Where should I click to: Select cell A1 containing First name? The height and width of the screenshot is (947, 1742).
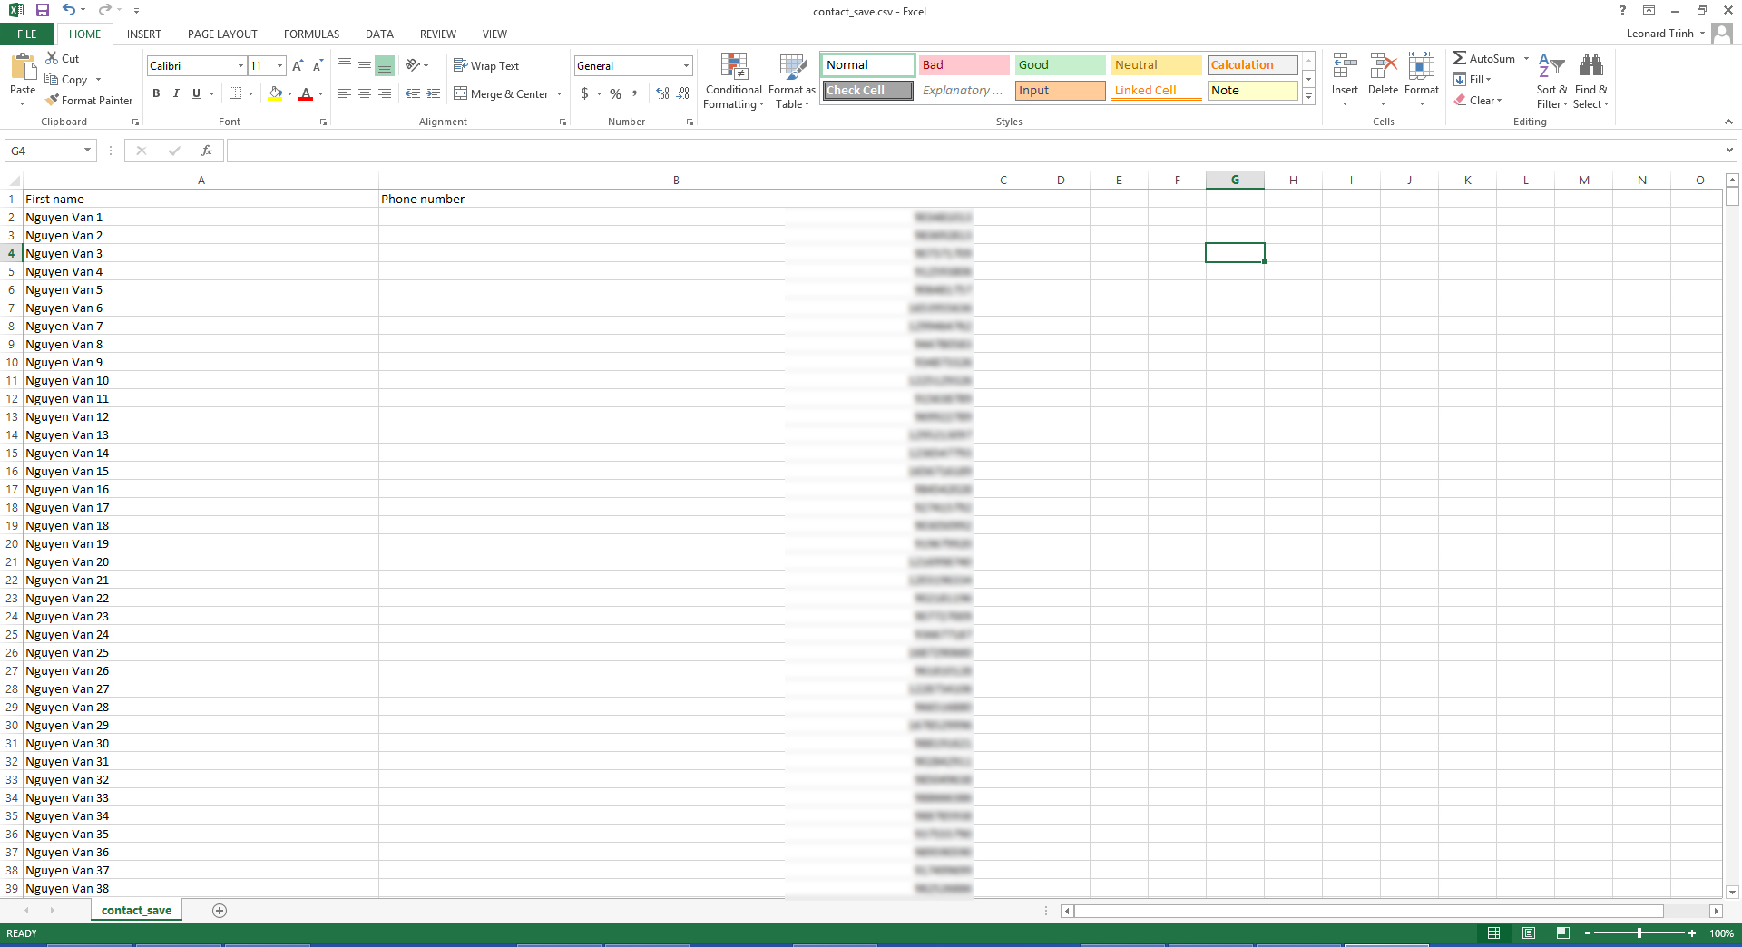(201, 199)
